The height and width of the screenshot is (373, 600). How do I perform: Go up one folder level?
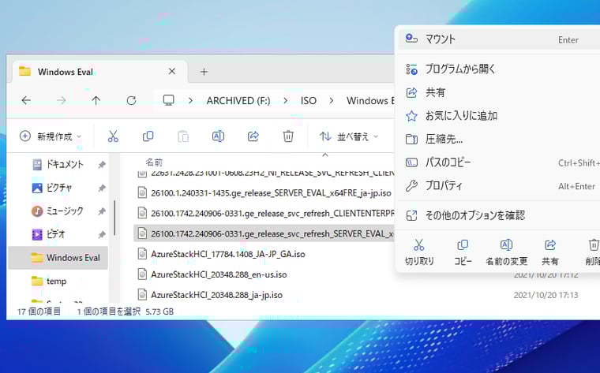96,100
